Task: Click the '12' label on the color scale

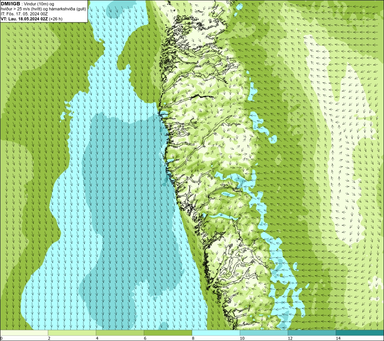Action: pos(290,339)
